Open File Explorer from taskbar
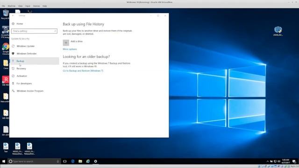This screenshot has width=299, height=168. tap(80, 161)
